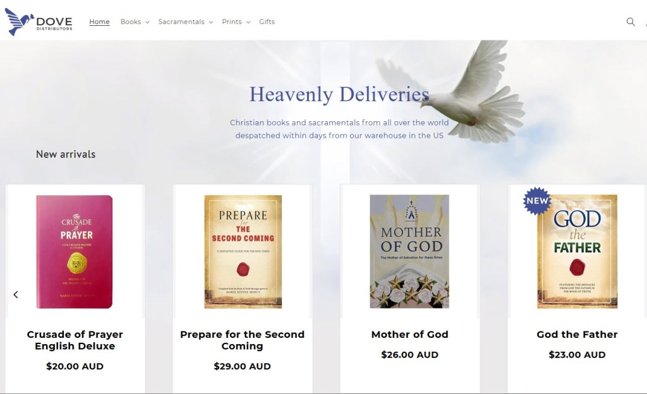Click the previous arrow in New arrivals carousel
Image resolution: width=647 pixels, height=394 pixels.
pyautogui.click(x=16, y=294)
